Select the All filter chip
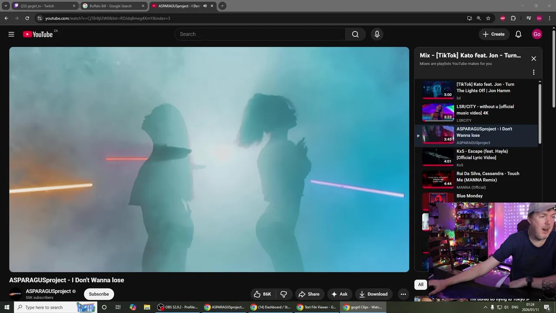Screen dimensions: 556x313 [420, 285]
